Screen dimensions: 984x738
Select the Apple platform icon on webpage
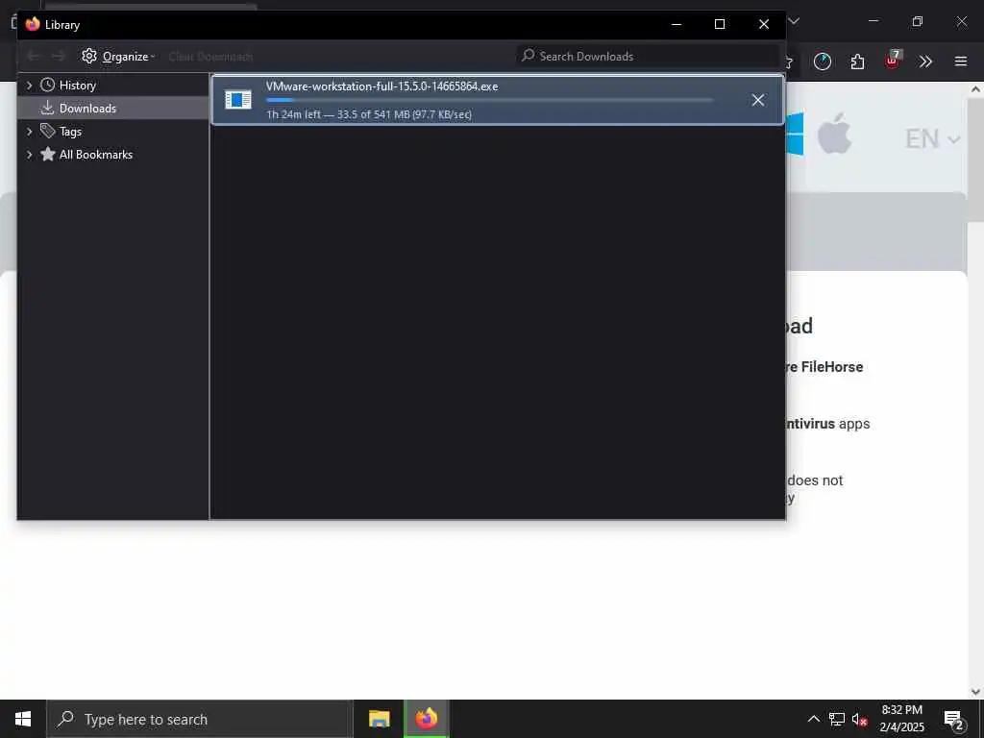pyautogui.click(x=834, y=134)
